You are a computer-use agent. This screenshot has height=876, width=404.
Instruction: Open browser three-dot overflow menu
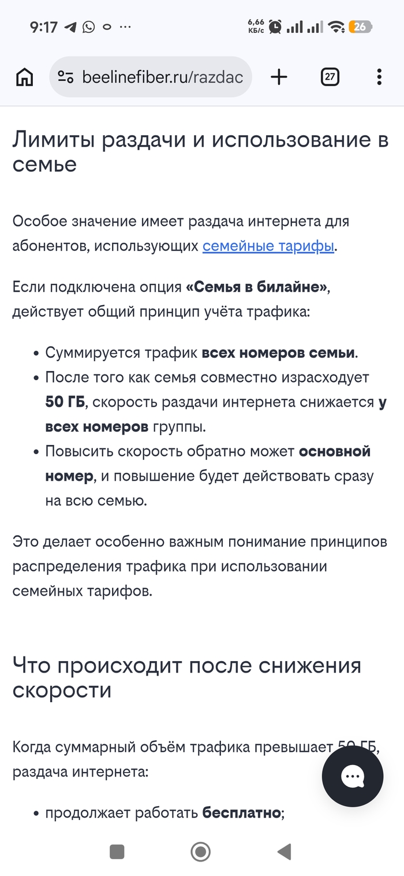pos(379,77)
